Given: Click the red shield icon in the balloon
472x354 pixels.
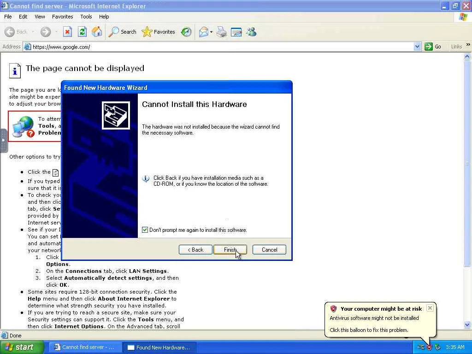Looking at the screenshot, I should click(333, 308).
